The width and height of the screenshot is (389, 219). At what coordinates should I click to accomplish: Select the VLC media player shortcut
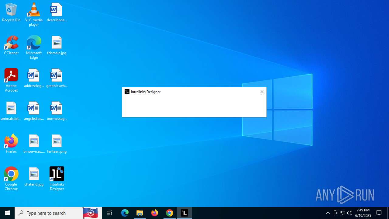click(x=34, y=15)
